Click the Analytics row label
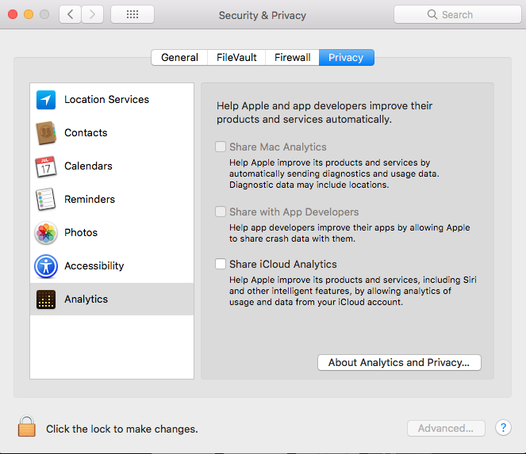Screen dimensions: 526x454 pyautogui.click(x=86, y=299)
